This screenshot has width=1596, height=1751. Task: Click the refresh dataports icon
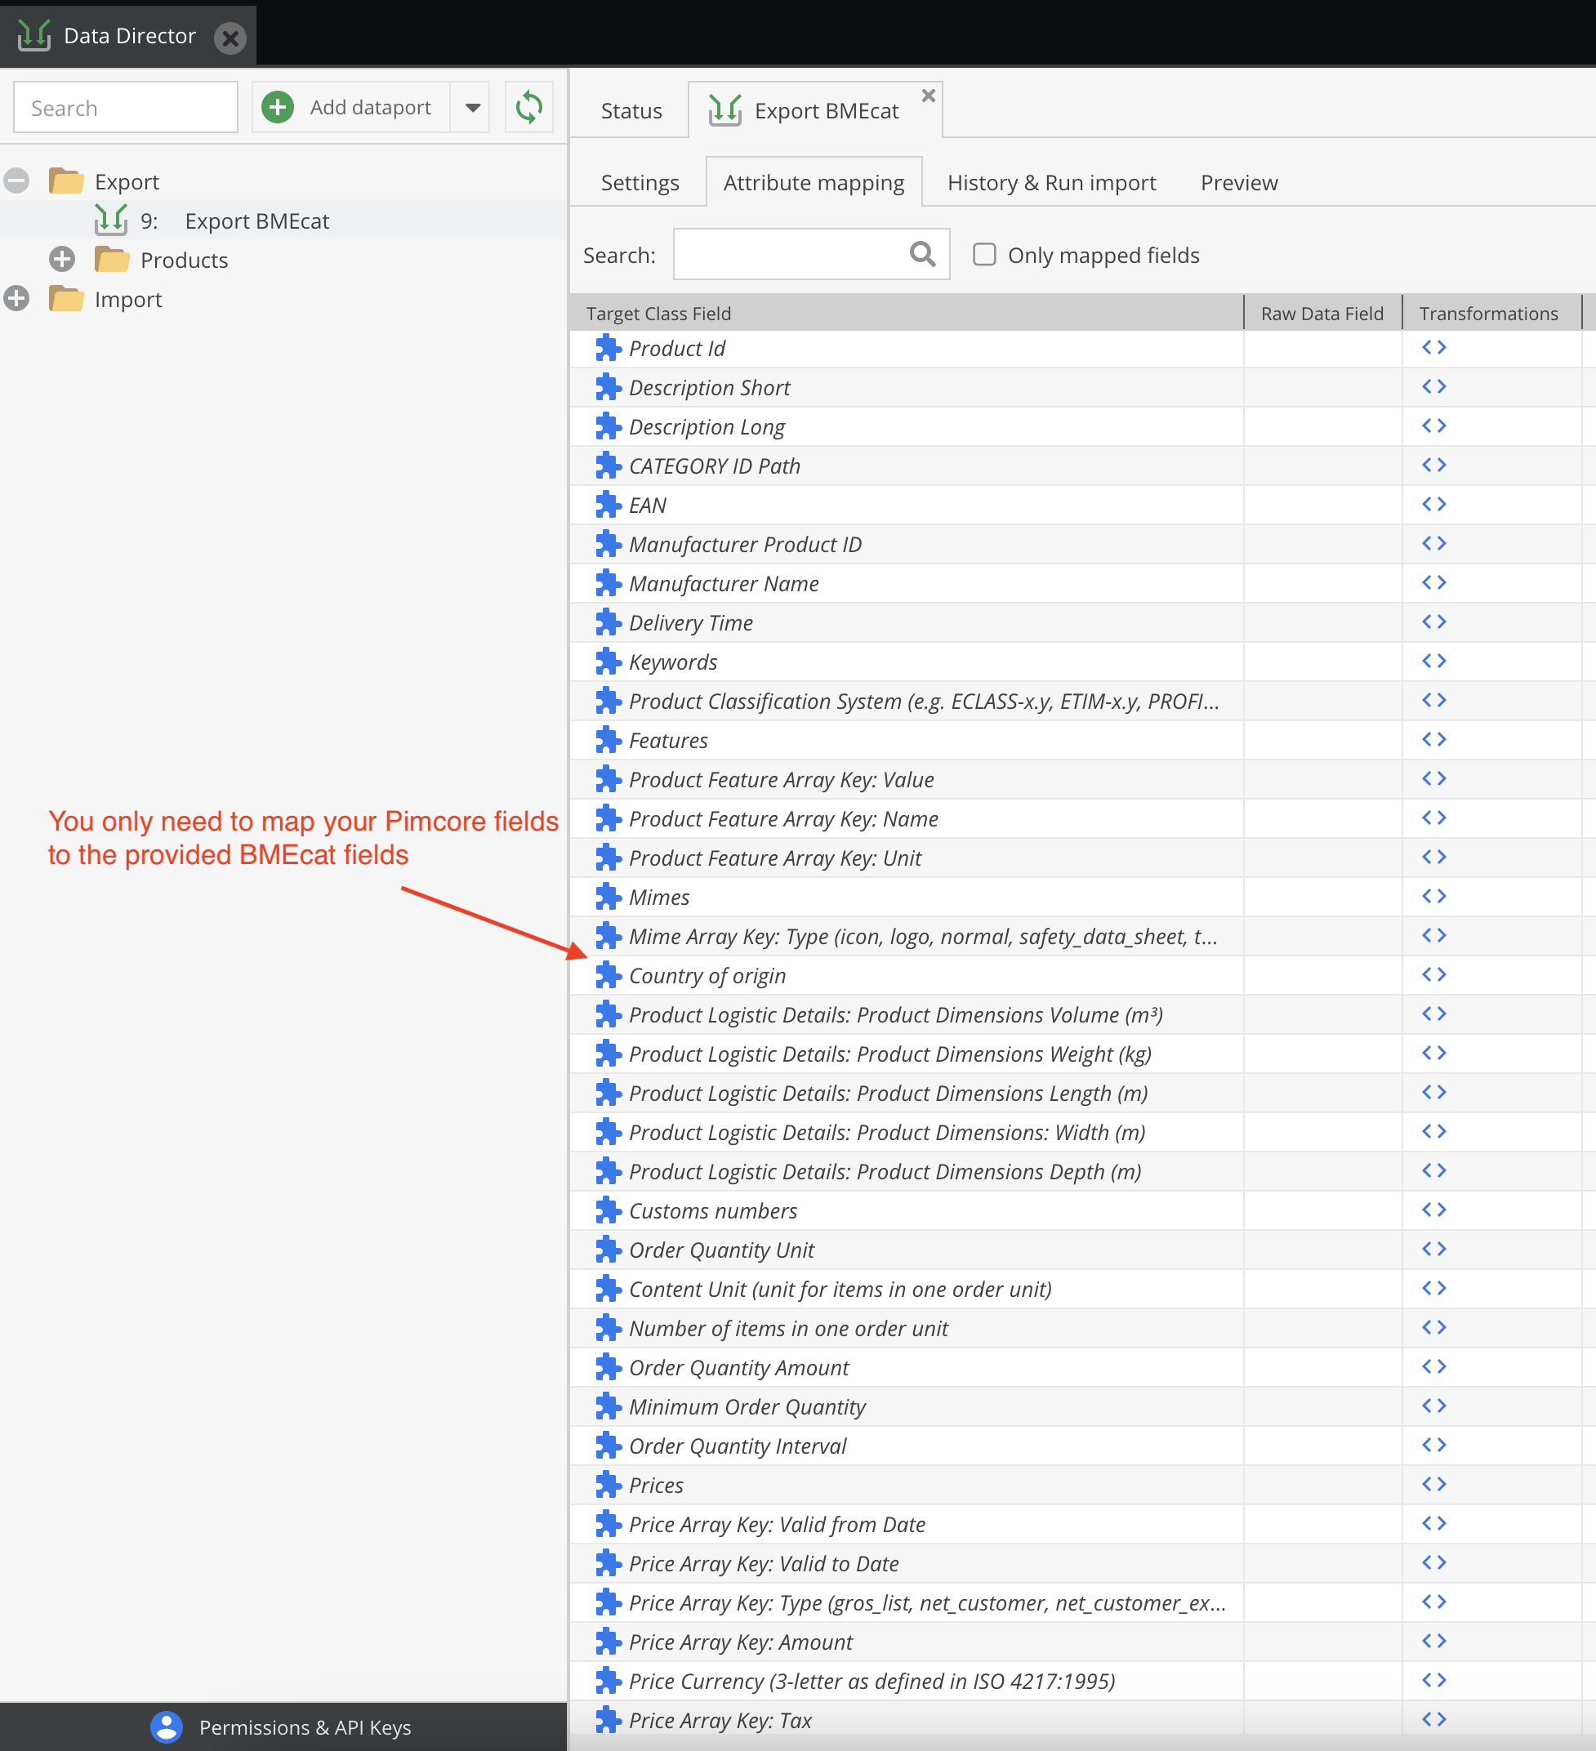(x=528, y=108)
